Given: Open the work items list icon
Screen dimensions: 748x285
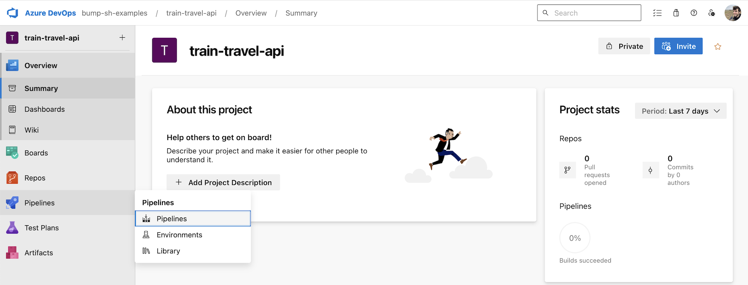Looking at the screenshot, I should tap(657, 13).
